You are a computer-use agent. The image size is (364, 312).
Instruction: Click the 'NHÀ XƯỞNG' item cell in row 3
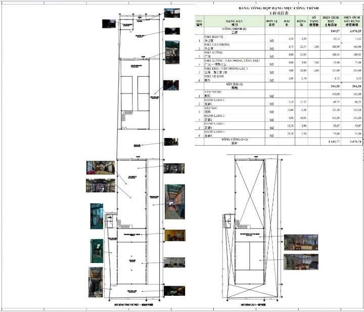click(235, 54)
